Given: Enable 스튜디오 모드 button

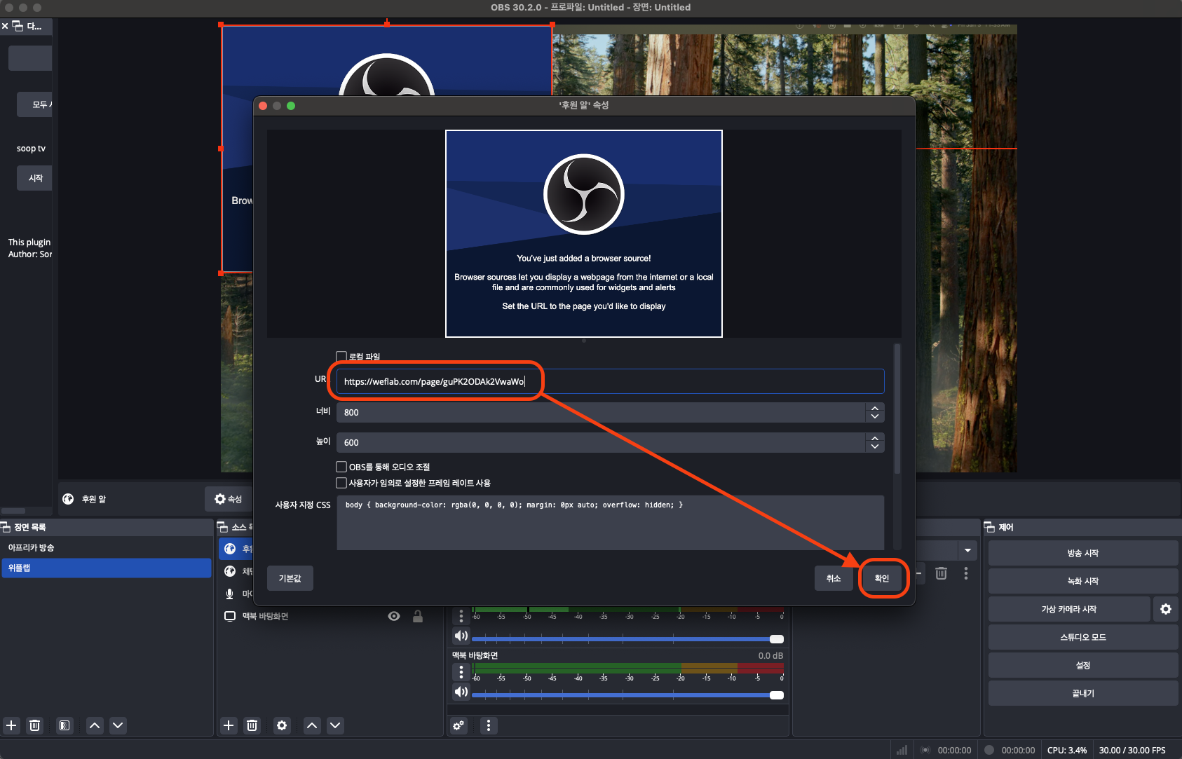Looking at the screenshot, I should coord(1082,637).
